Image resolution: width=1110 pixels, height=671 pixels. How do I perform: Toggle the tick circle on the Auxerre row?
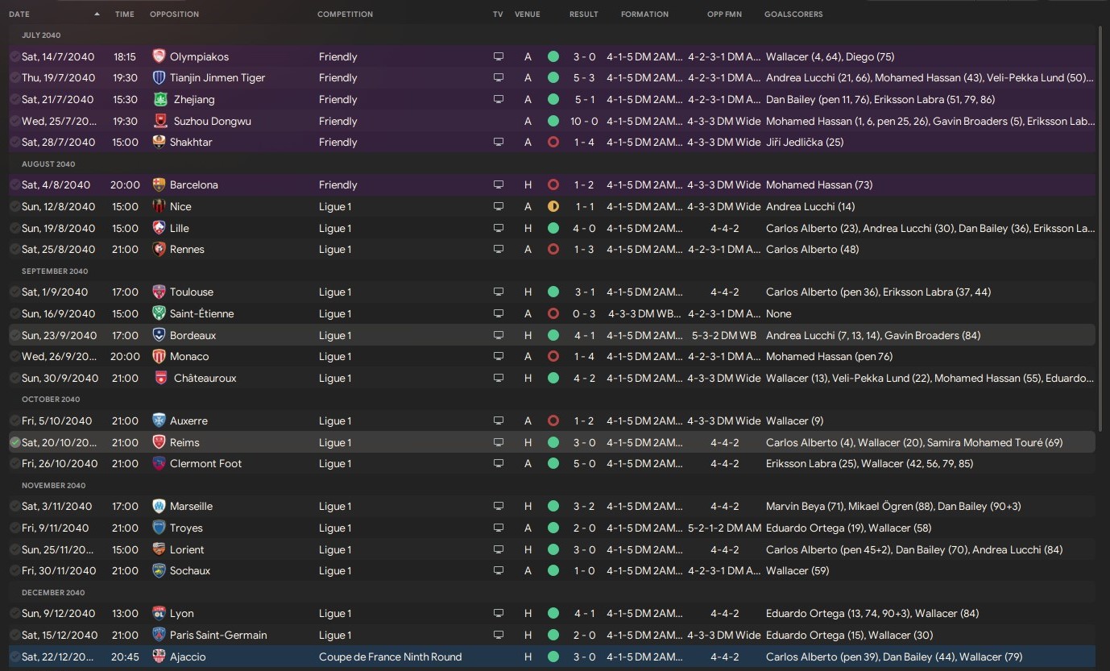coord(14,420)
